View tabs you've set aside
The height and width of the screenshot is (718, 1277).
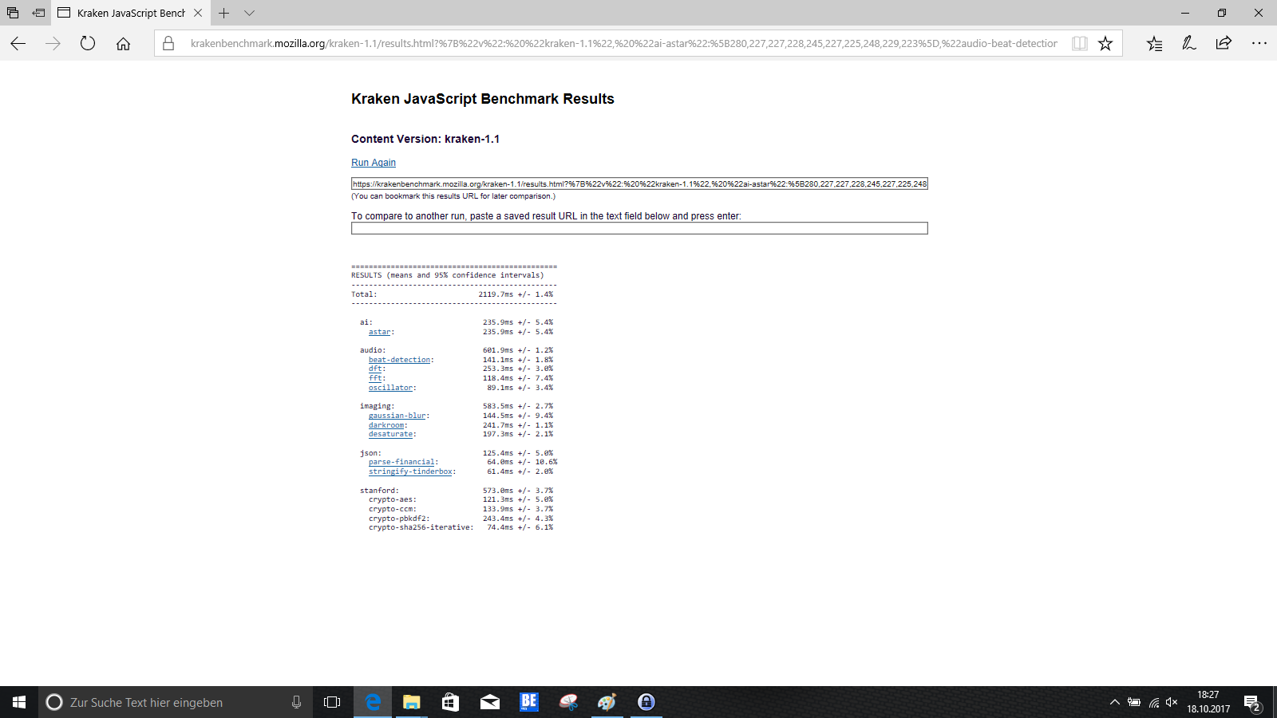click(x=13, y=13)
